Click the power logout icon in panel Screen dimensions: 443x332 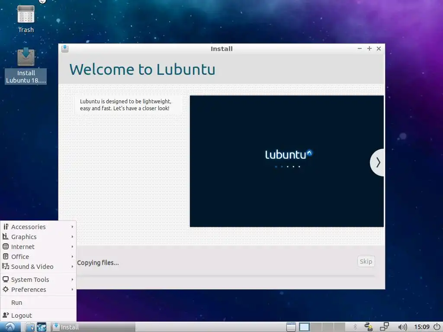pyautogui.click(x=437, y=327)
